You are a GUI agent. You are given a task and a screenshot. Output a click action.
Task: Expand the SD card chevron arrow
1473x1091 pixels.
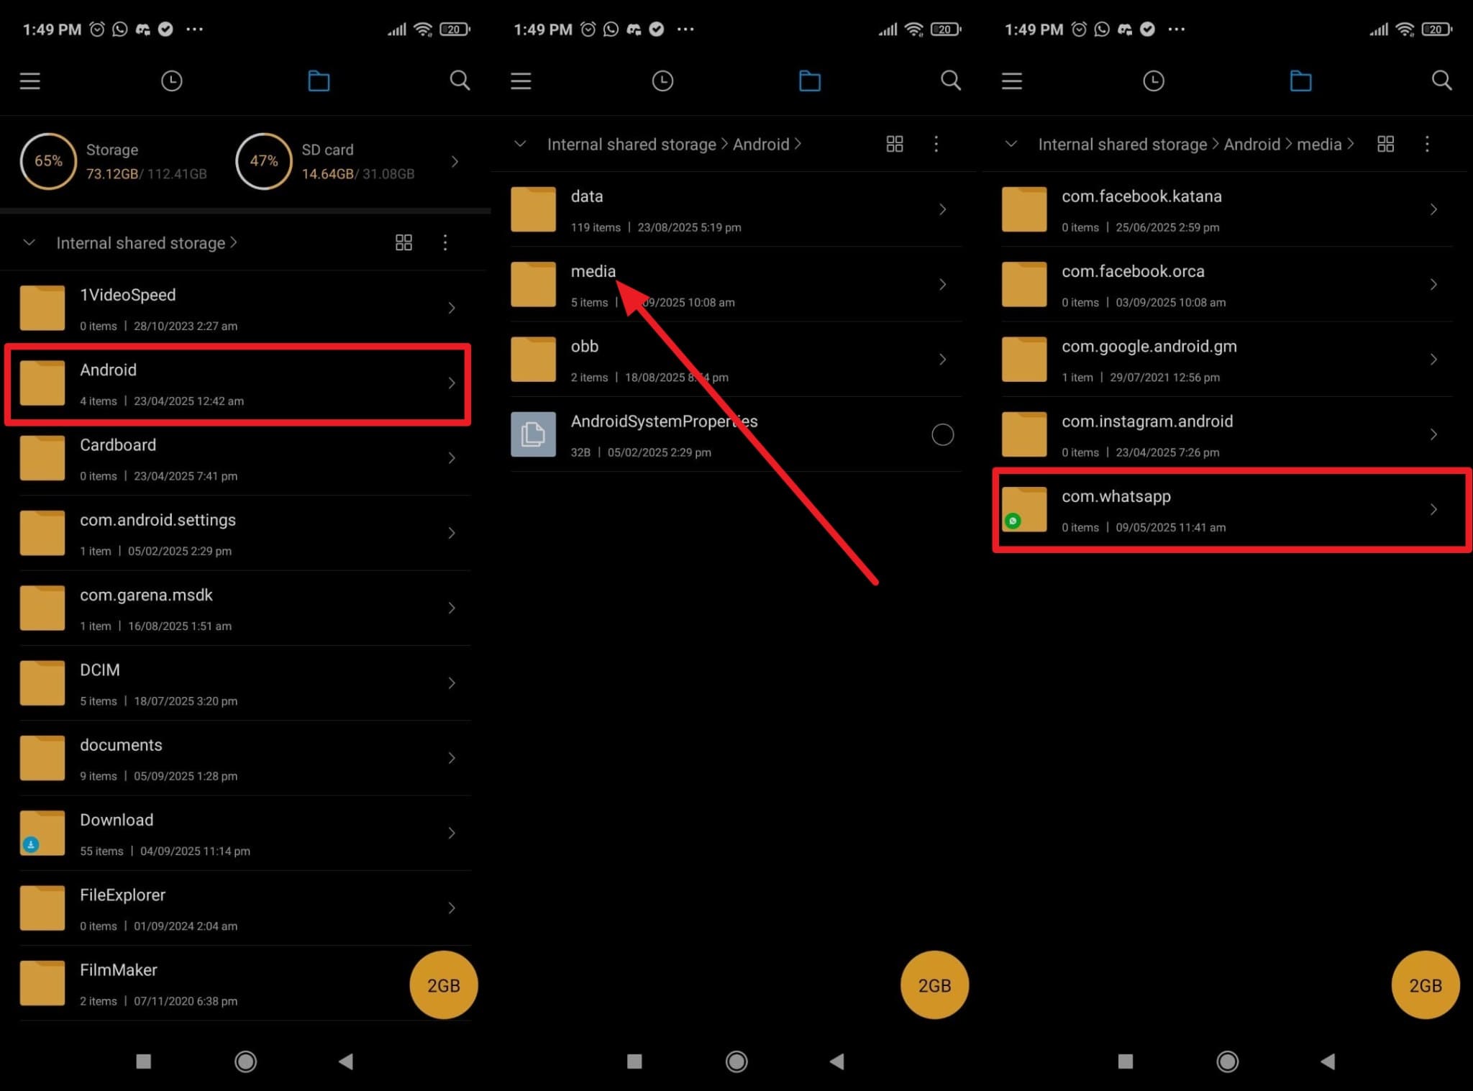(x=455, y=162)
